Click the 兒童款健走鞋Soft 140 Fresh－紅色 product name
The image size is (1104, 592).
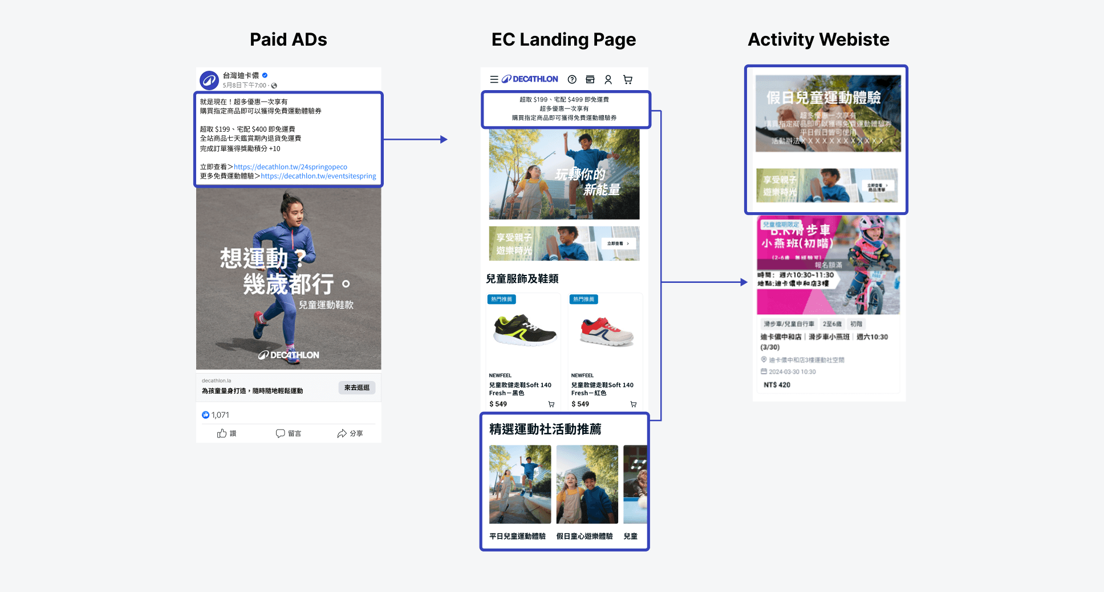pos(602,389)
